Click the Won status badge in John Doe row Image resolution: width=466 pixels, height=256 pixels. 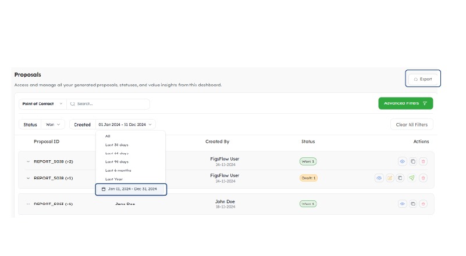308,204
